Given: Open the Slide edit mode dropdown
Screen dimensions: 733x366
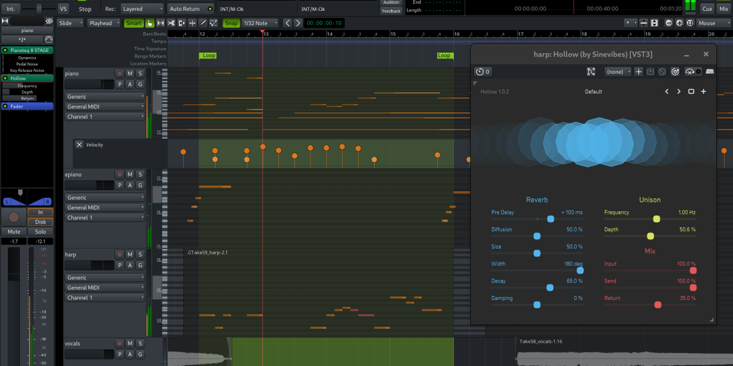Looking at the screenshot, I should [x=71, y=23].
